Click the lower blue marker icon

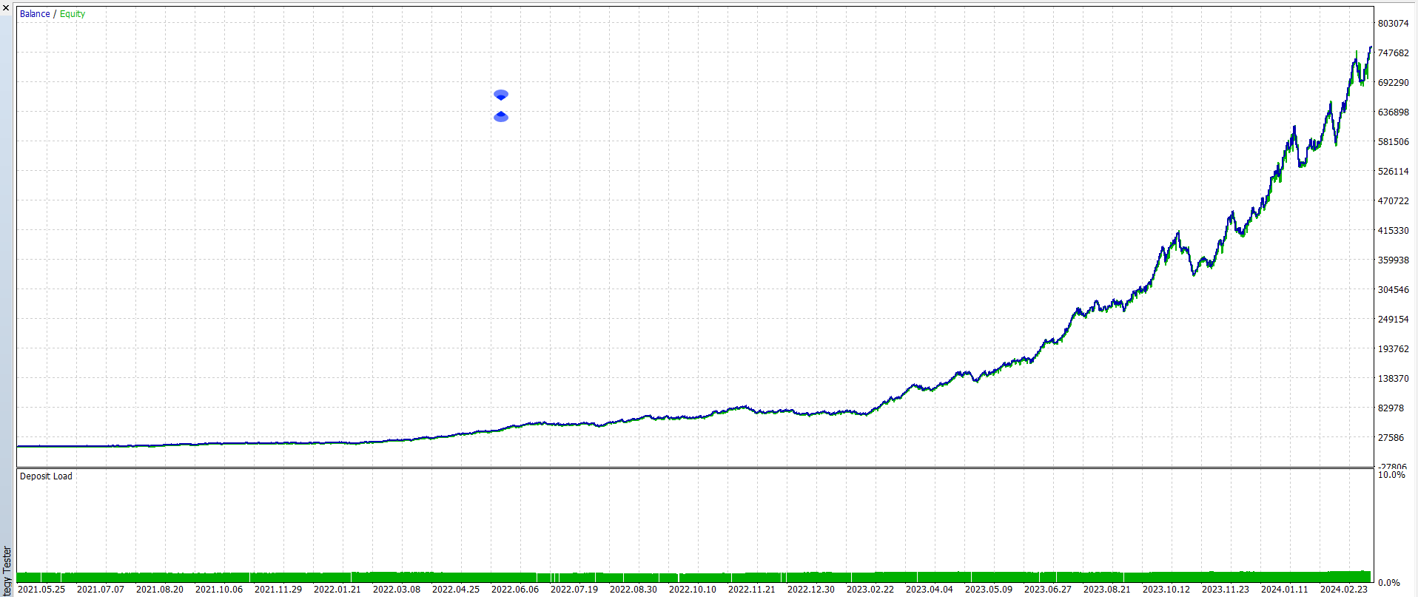pyautogui.click(x=501, y=116)
